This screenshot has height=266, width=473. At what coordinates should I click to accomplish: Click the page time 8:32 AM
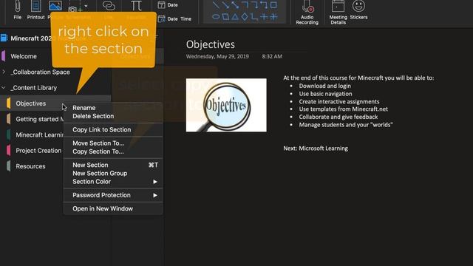[x=272, y=56]
